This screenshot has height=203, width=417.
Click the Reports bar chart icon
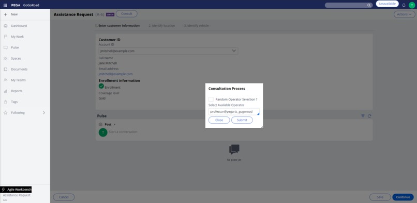6,91
